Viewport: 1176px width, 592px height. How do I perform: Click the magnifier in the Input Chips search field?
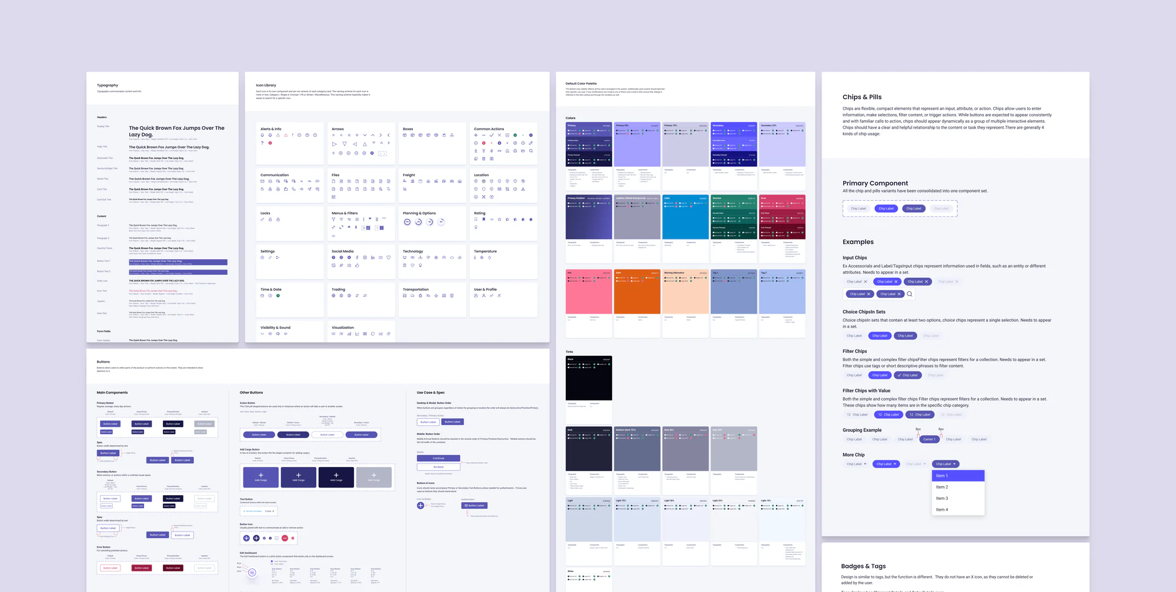tap(910, 294)
